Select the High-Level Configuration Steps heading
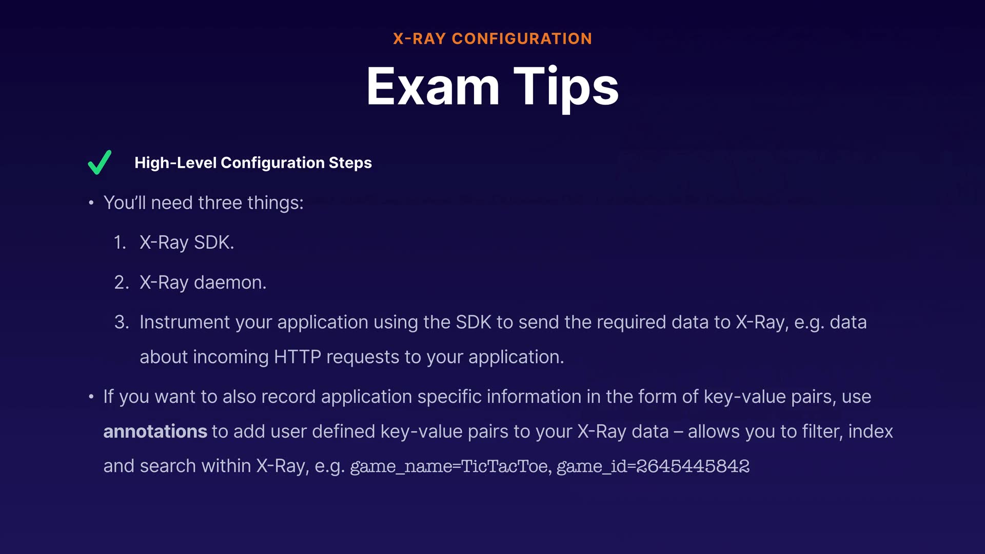The image size is (985, 554). (253, 163)
